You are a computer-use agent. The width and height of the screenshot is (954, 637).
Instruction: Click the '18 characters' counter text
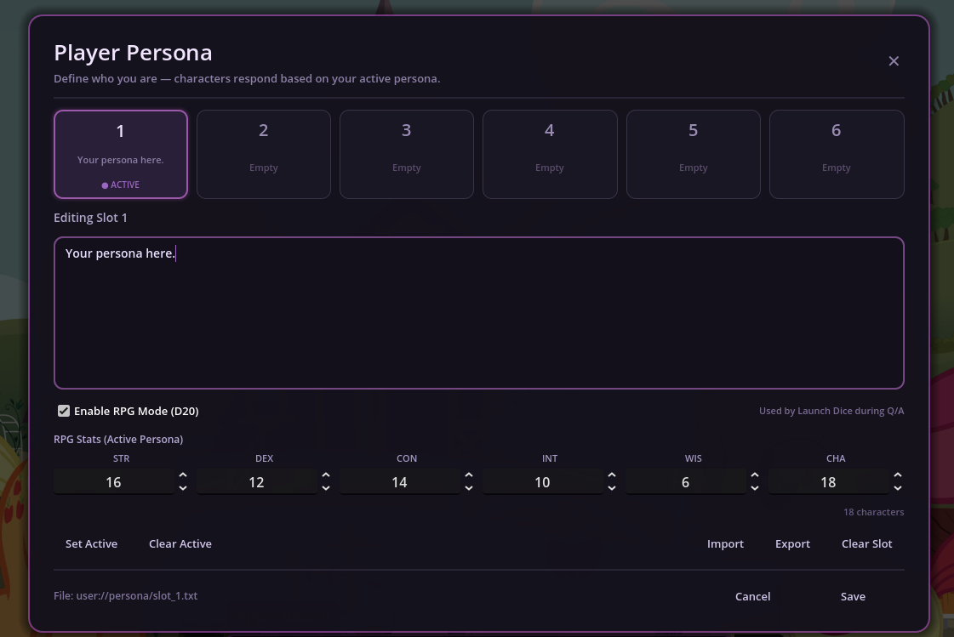tap(873, 512)
